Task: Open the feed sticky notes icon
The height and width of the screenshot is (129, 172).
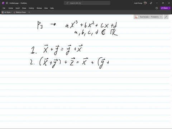Action: point(157,8)
